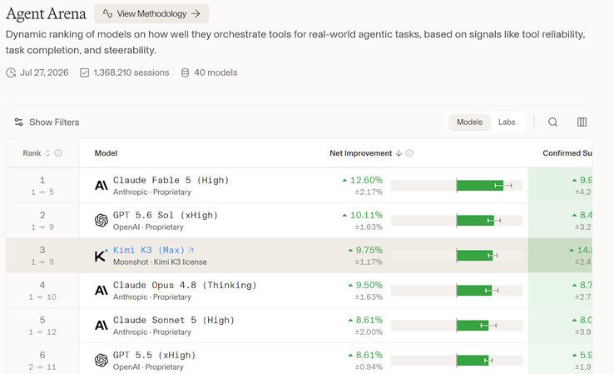This screenshot has width=614, height=374.
Task: Switch to the Labs tab
Action: click(507, 122)
